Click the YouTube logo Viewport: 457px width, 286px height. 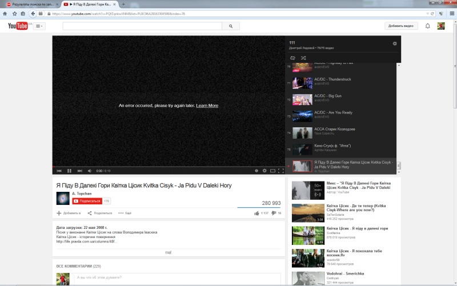18,26
